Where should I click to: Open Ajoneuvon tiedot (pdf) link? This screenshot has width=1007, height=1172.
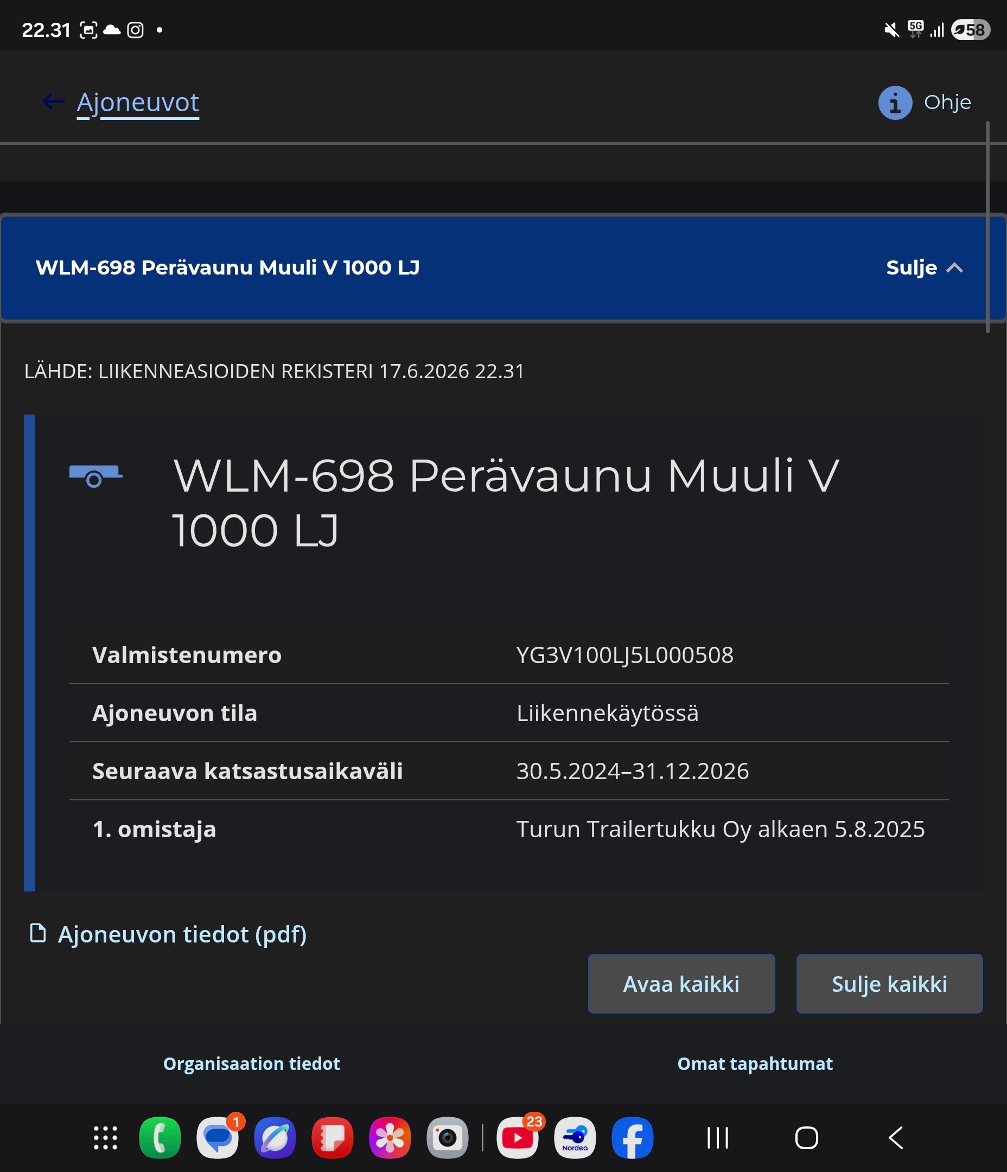coord(182,934)
